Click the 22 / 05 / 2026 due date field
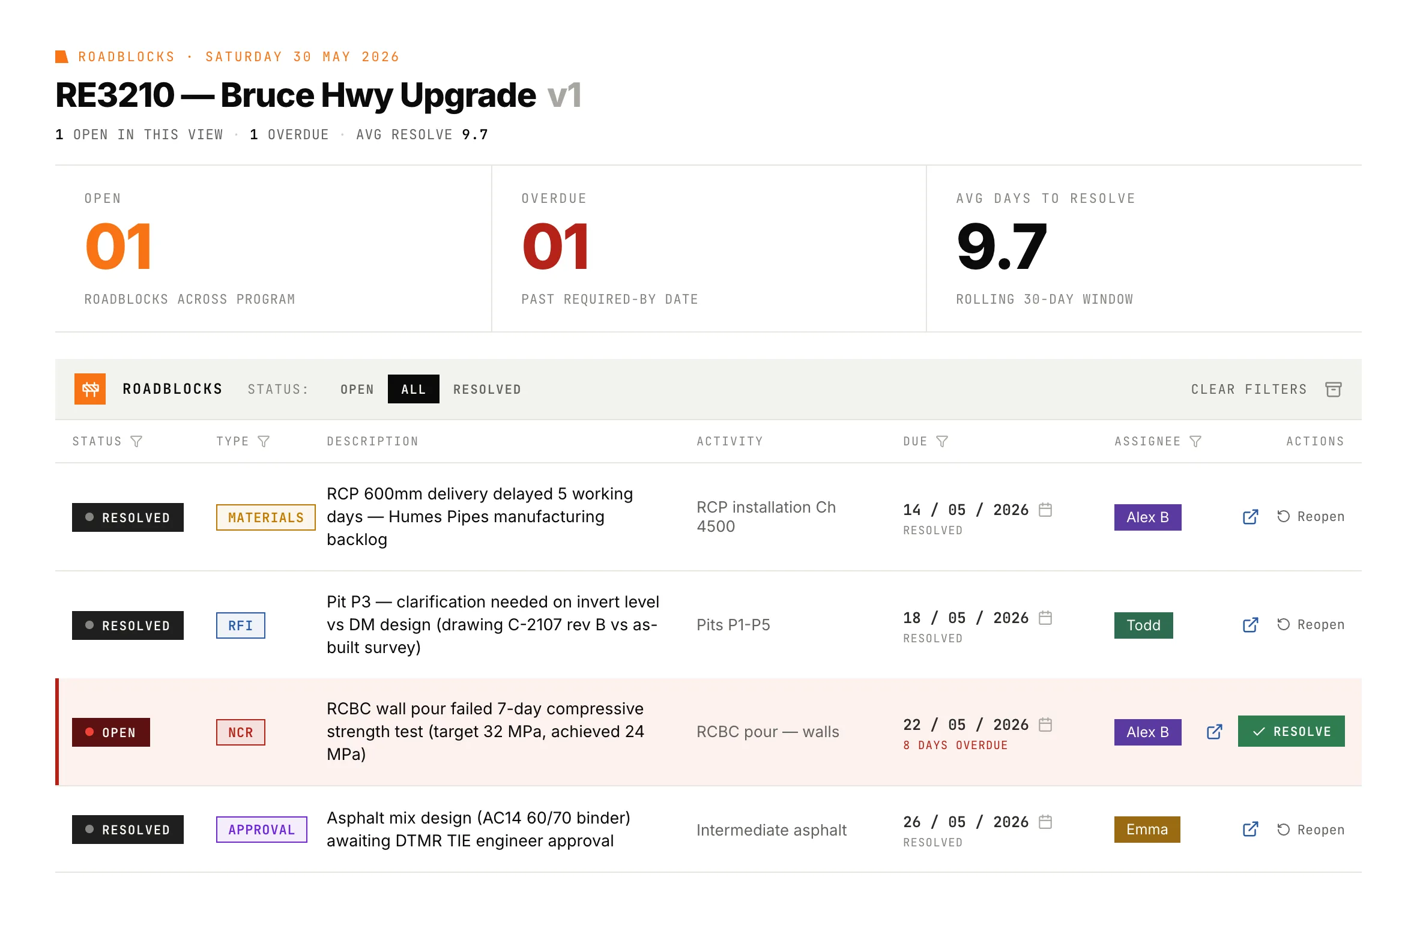The height and width of the screenshot is (928, 1417). (966, 725)
